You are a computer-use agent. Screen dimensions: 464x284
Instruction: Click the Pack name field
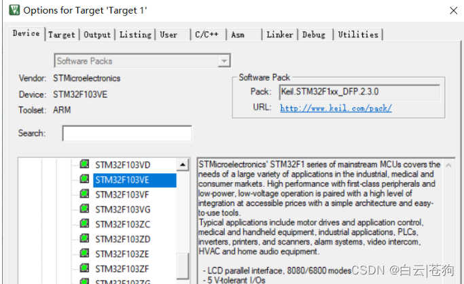pos(359,92)
